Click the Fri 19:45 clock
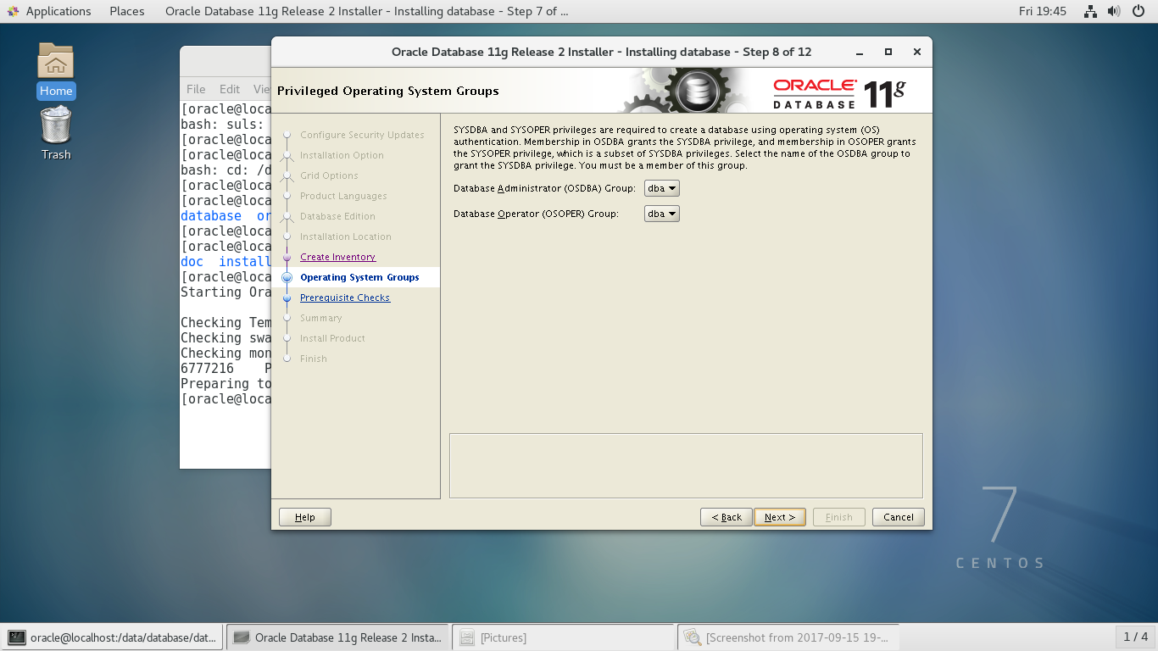 pos(1042,11)
